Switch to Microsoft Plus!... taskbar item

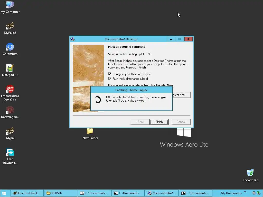162,193
